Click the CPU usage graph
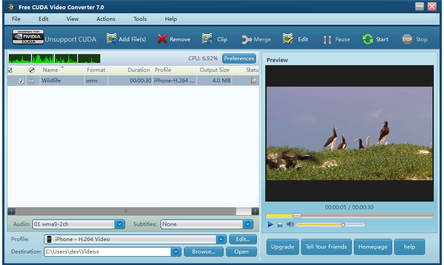 coord(55,58)
